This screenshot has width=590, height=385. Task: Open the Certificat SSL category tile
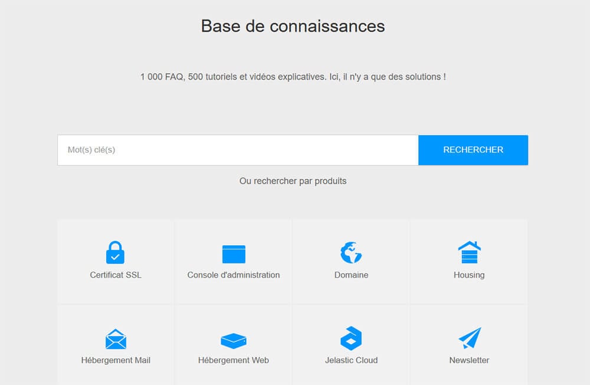116,262
